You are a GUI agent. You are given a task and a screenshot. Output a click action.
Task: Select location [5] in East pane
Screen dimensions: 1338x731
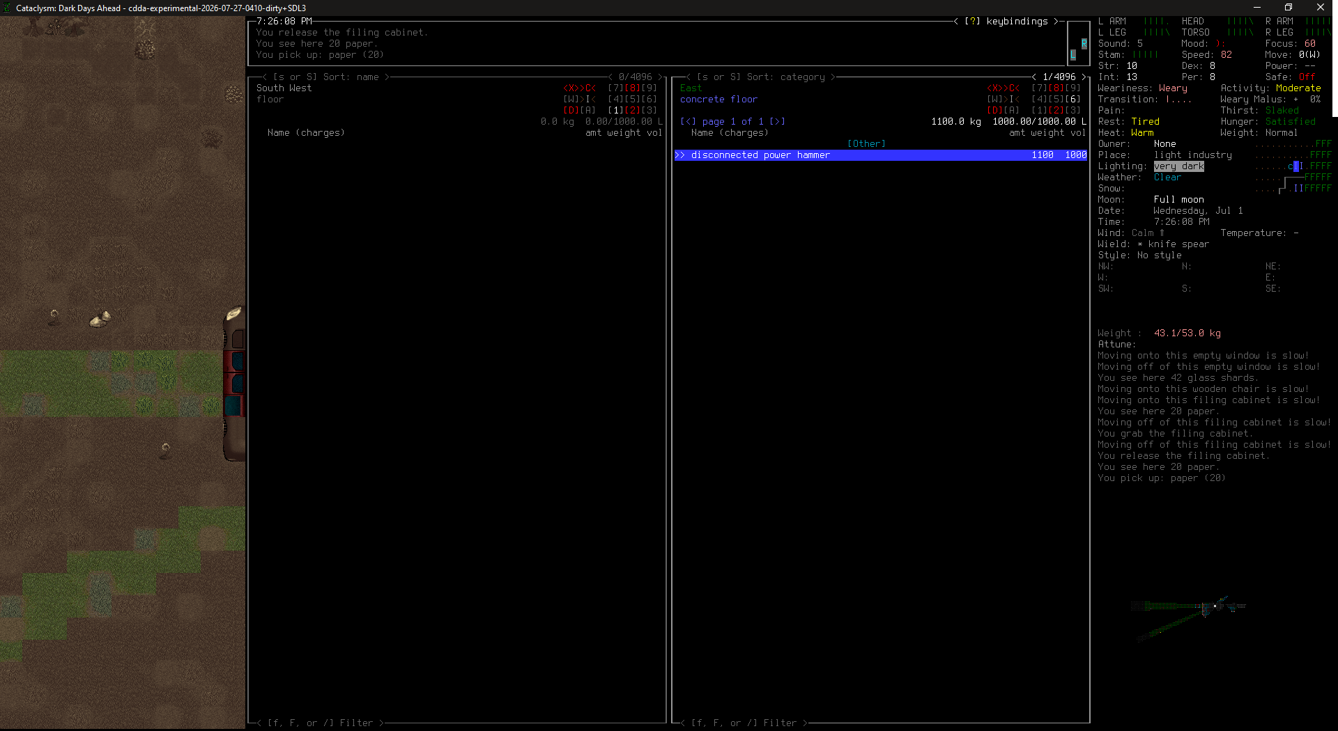(x=1056, y=100)
